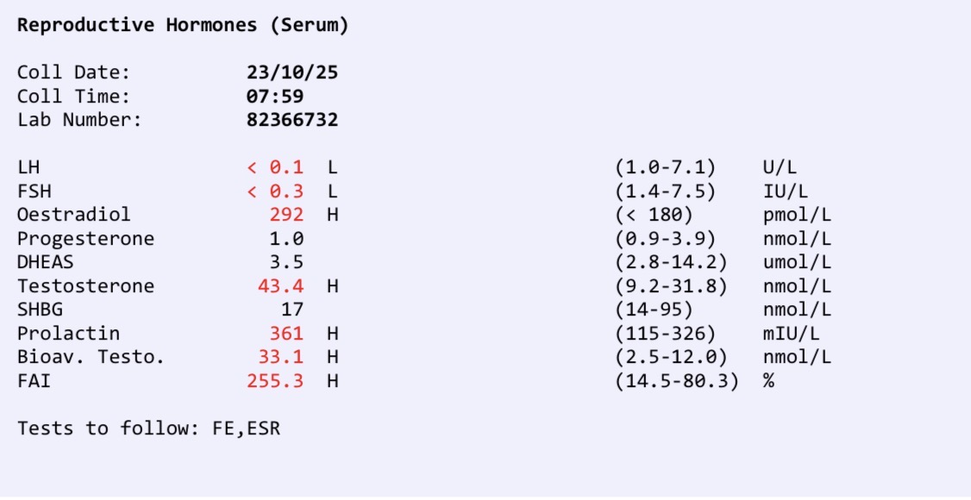Click the FSH result value

(x=275, y=191)
